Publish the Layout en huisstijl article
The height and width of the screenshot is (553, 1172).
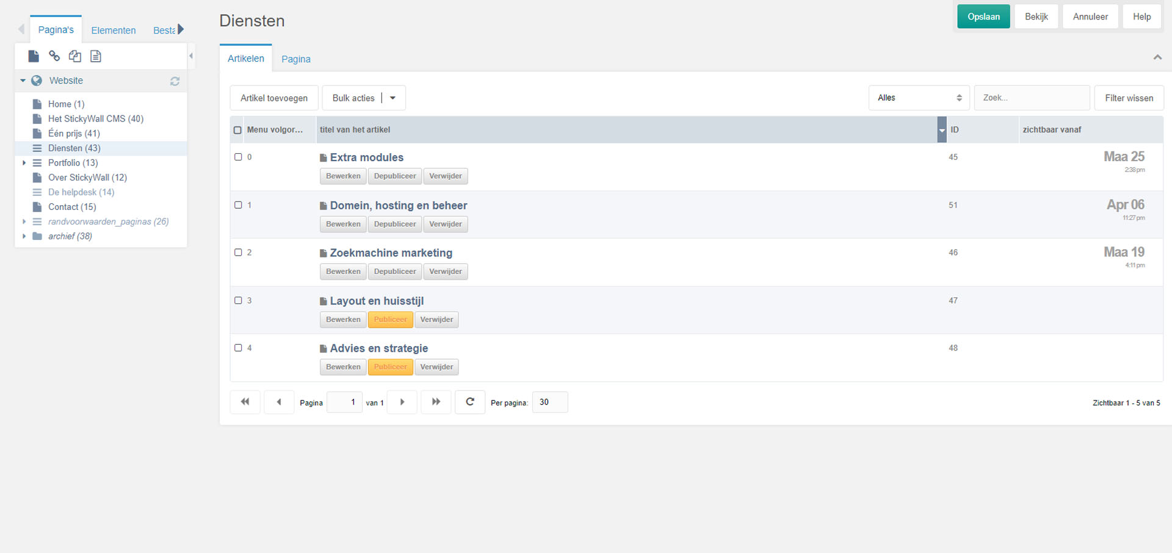pos(390,320)
